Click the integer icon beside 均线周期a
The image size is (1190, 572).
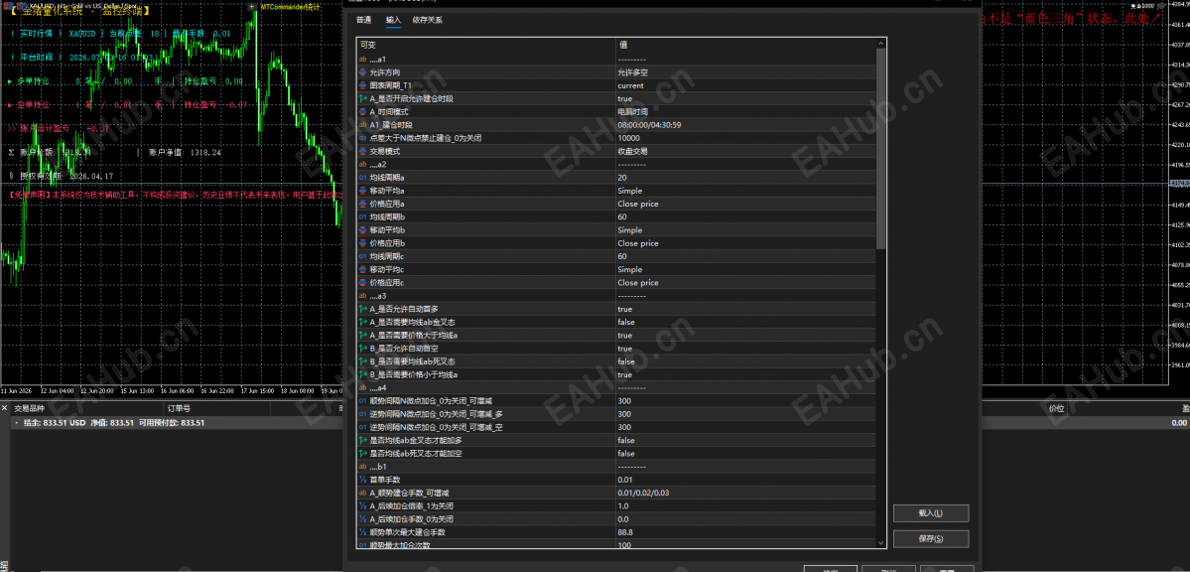(x=363, y=177)
